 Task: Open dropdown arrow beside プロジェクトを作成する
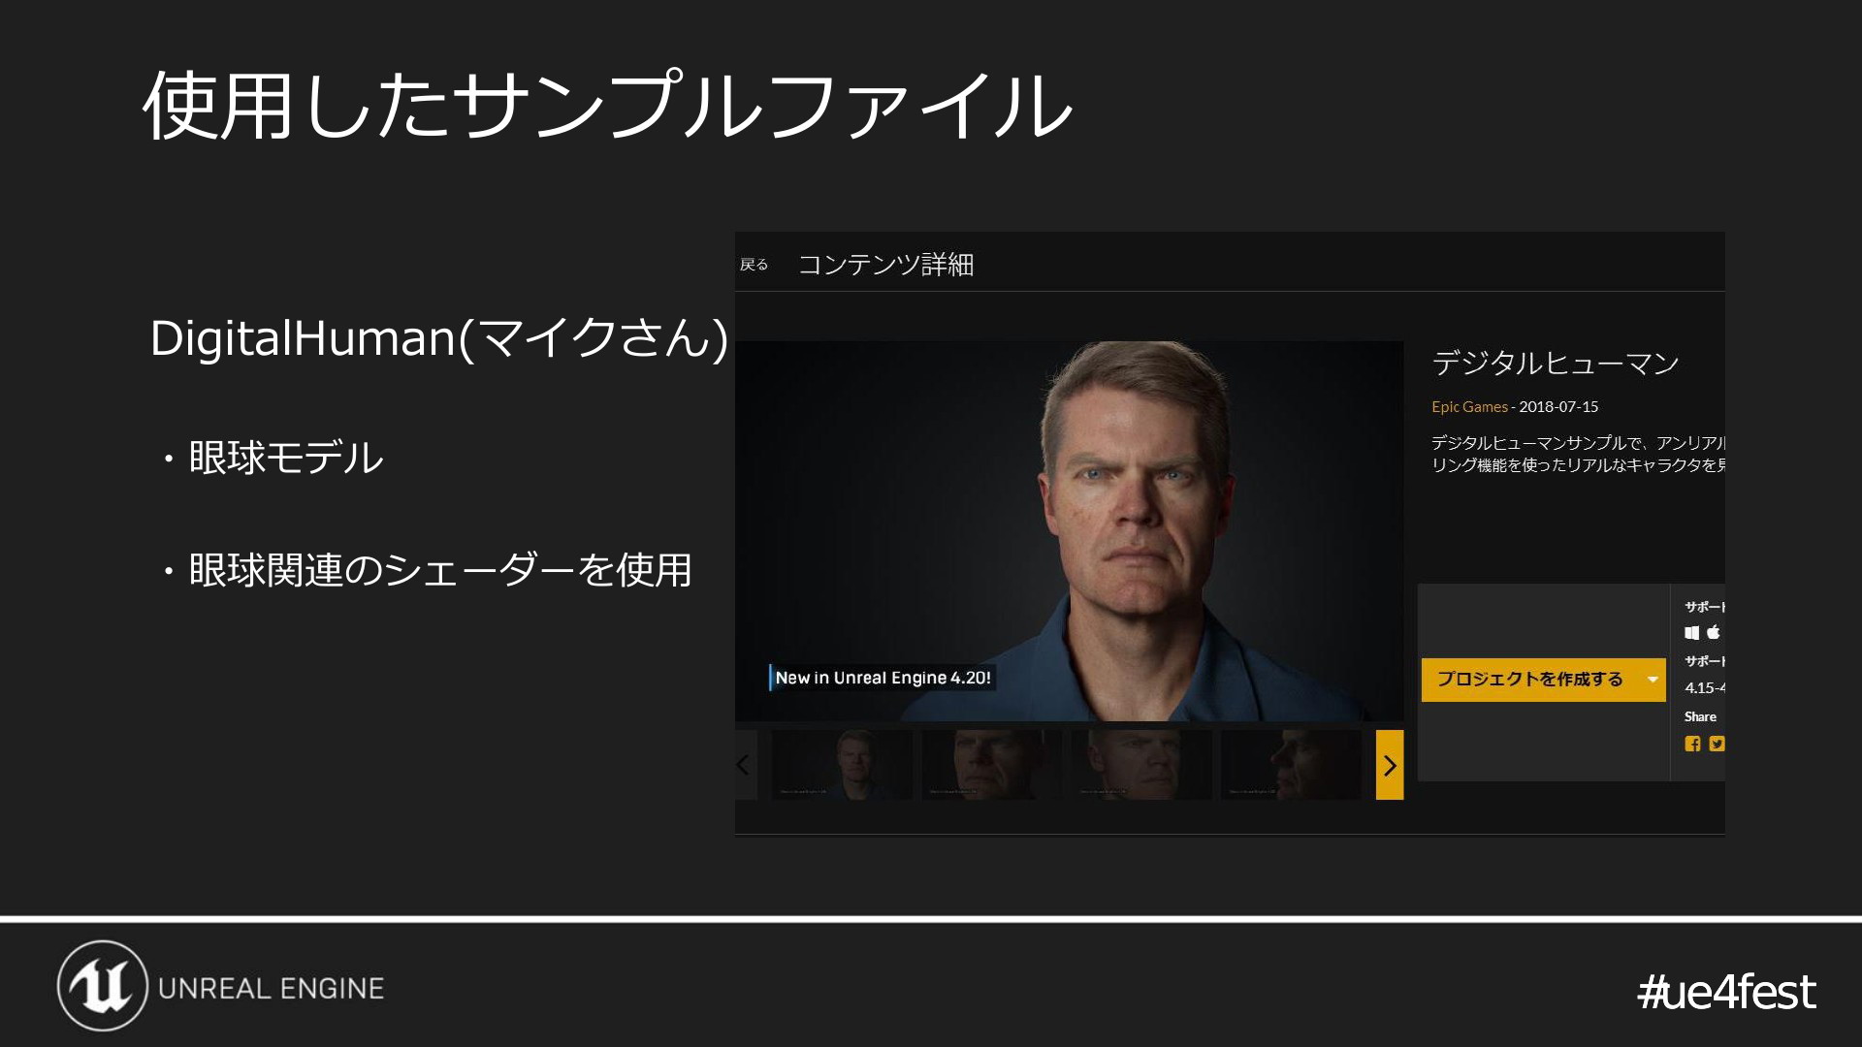pyautogui.click(x=1653, y=680)
